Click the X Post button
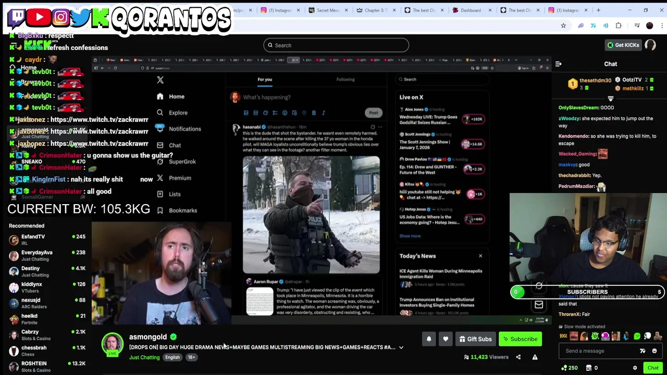Screen dimensions: 667x375 (x=374, y=113)
